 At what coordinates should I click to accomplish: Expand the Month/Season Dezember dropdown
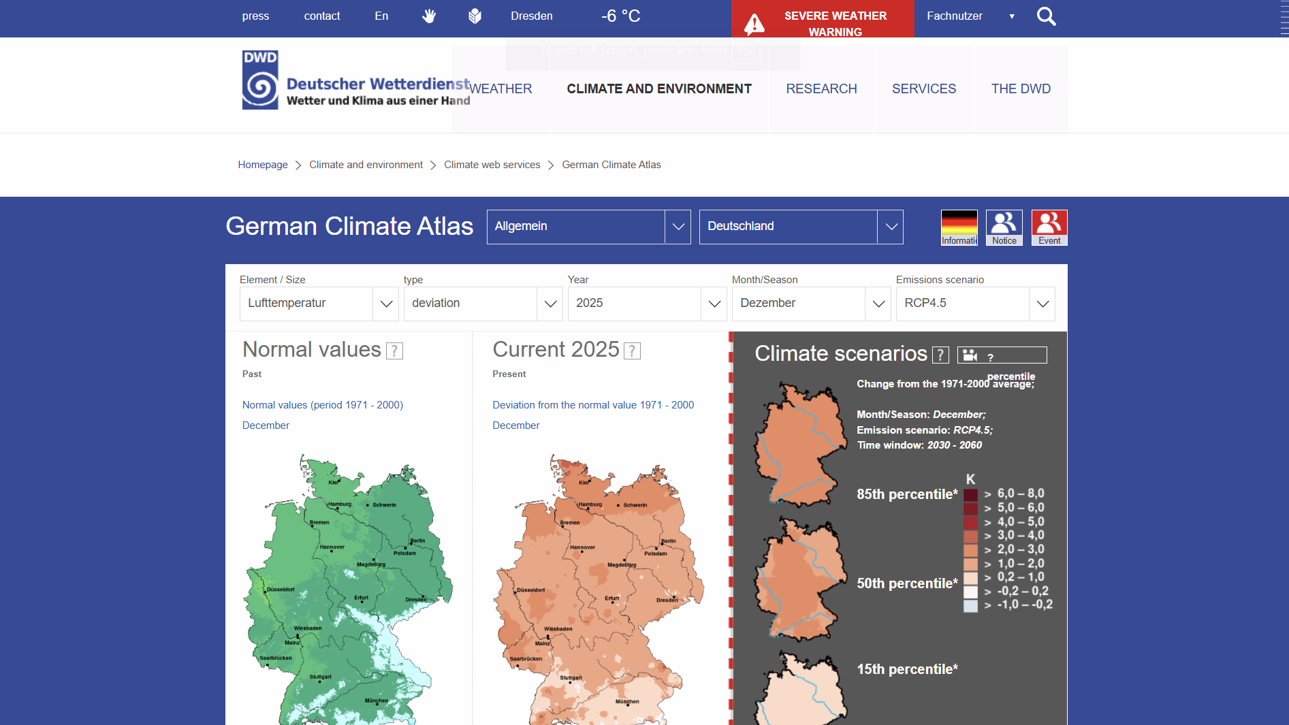click(x=878, y=304)
